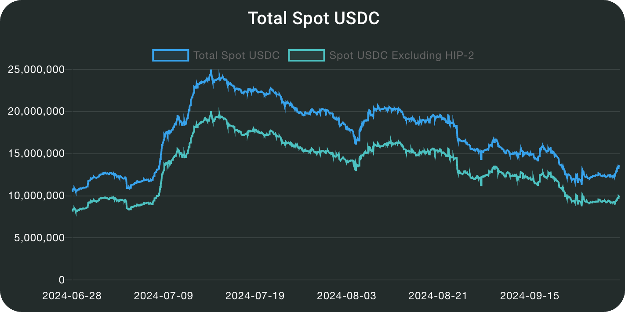Toggle the Total Spot USDC legend label

click(x=236, y=55)
